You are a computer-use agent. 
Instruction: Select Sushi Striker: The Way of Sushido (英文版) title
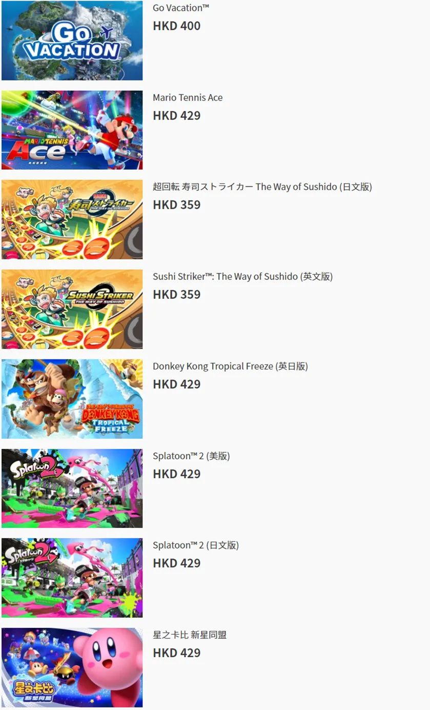242,276
